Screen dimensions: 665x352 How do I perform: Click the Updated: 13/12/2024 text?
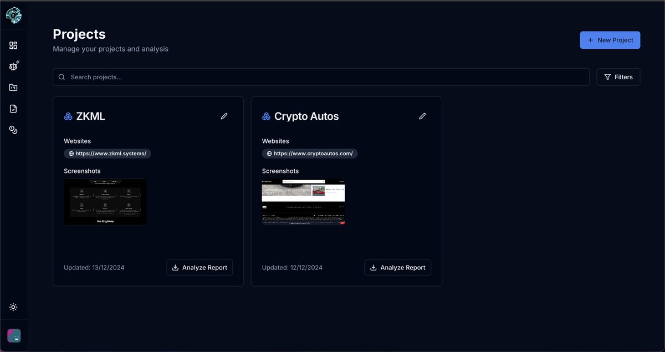click(94, 268)
